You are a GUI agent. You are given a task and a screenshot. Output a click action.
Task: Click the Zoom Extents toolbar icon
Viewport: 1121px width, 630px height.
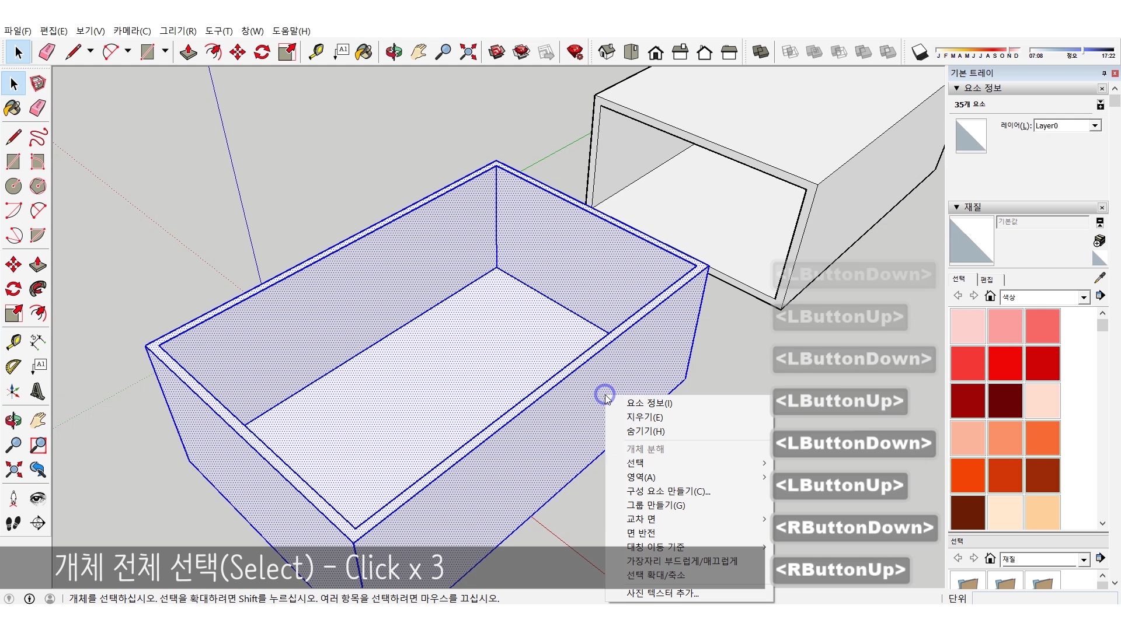(x=468, y=52)
